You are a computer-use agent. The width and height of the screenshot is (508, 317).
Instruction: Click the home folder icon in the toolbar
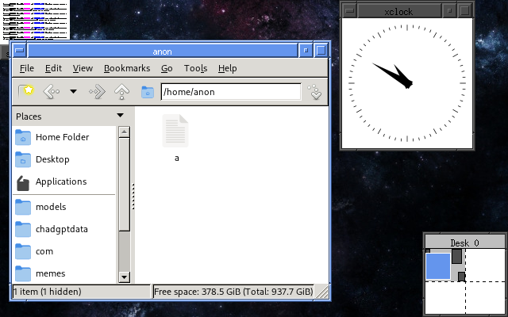click(148, 92)
